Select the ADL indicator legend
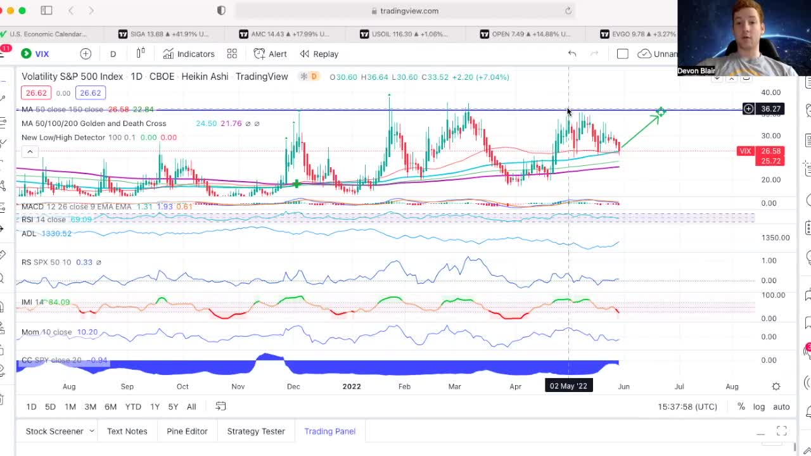The image size is (811, 456). pos(29,234)
